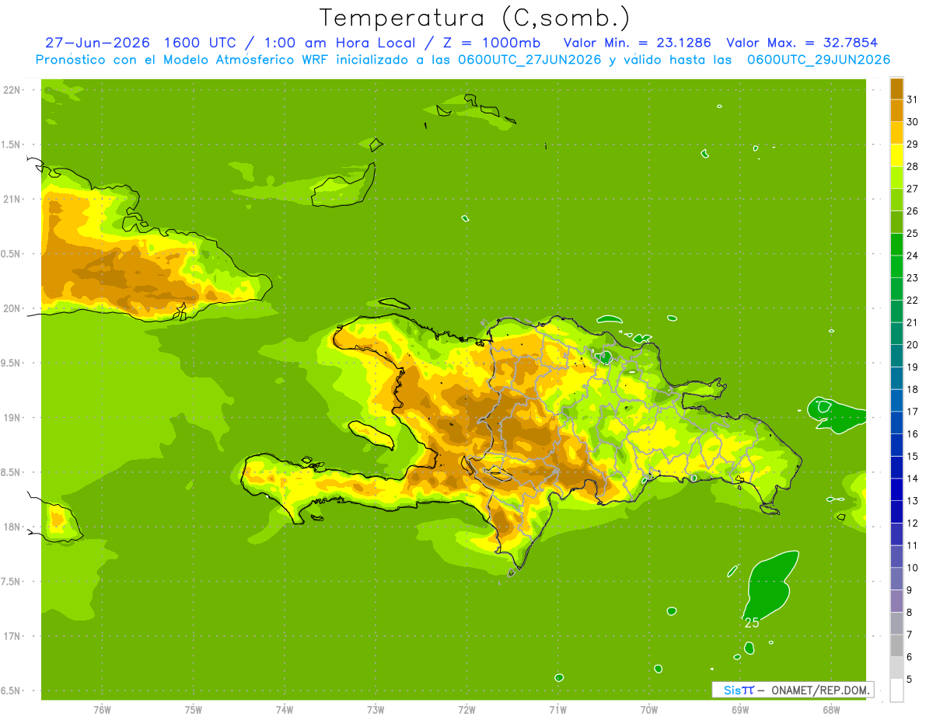933x720 pixels.
Task: Click the '6.5N' latitude axis label
Action: click(11, 690)
